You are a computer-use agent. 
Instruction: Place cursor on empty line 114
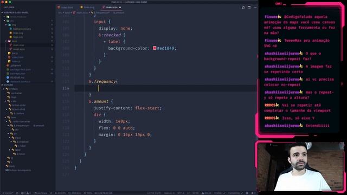[165, 88]
